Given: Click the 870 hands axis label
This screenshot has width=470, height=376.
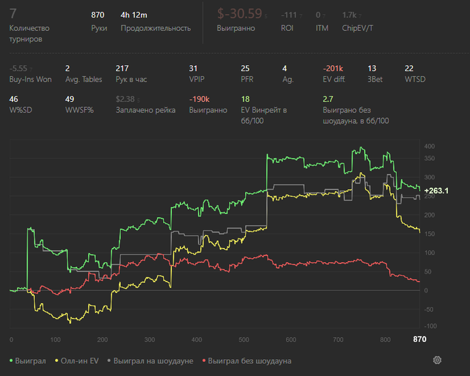Looking at the screenshot, I should click(420, 339).
